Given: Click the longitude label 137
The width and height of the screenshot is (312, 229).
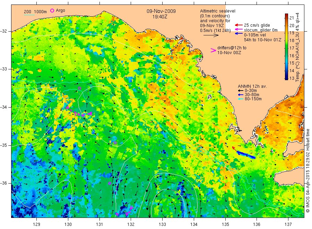Looking at the screenshot, I should pos(288,224).
